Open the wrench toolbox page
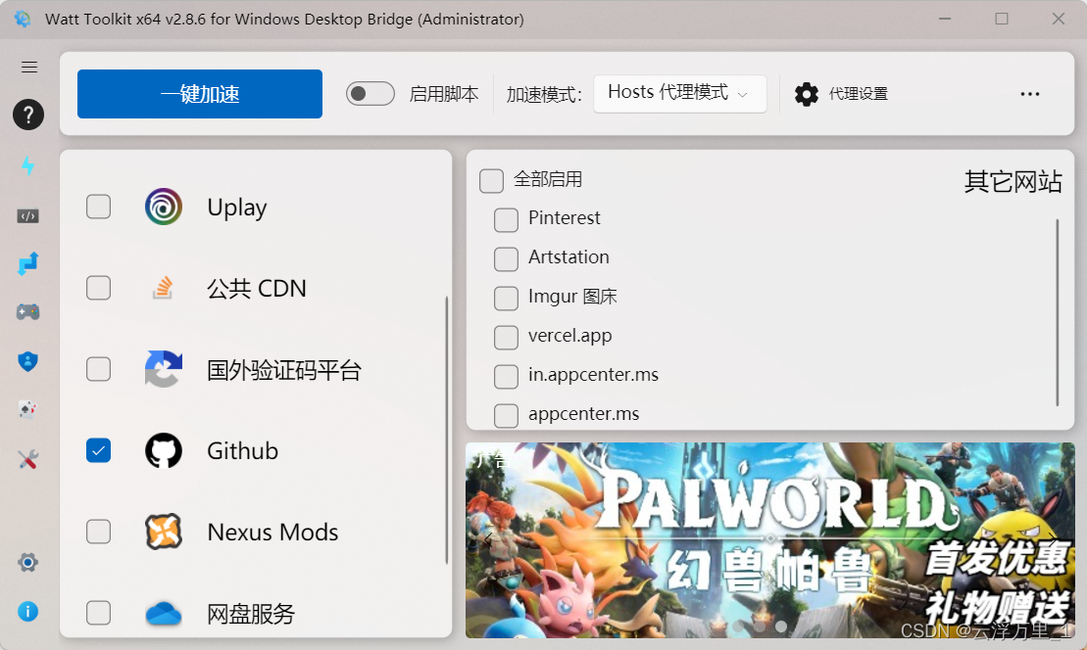 click(x=27, y=459)
